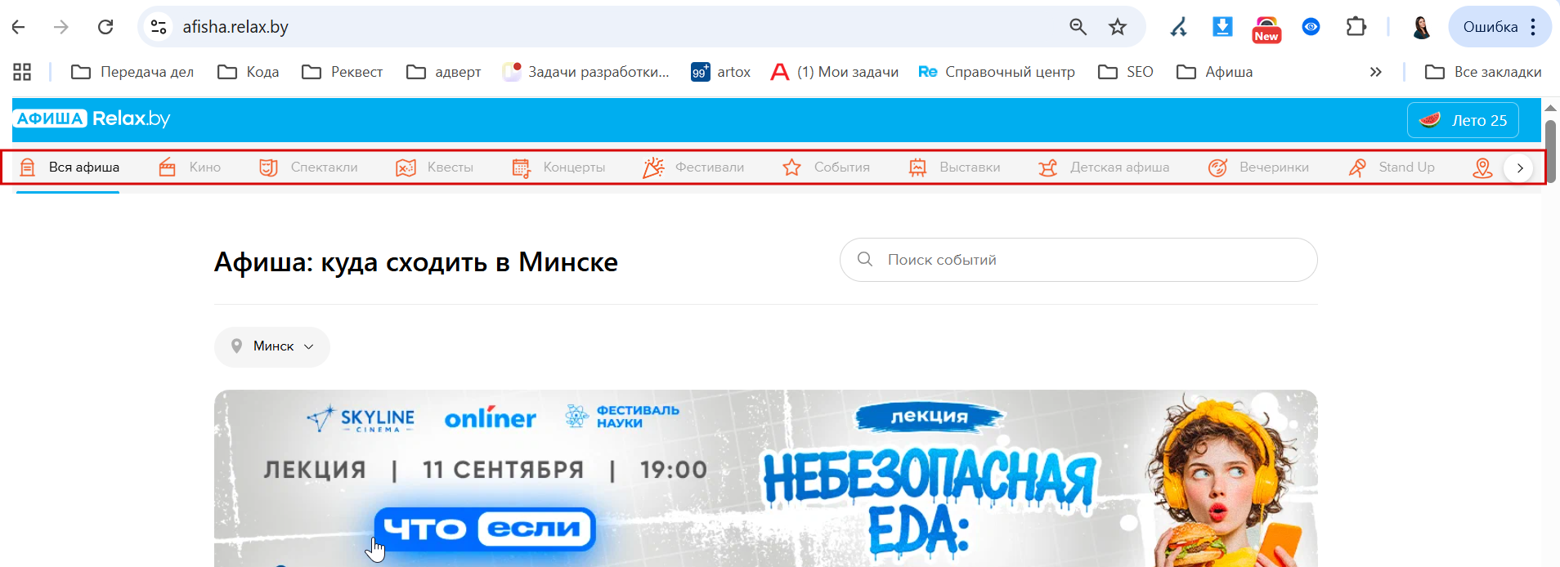Open the адверт bookmark folder
This screenshot has height=567, width=1560.
(x=443, y=72)
